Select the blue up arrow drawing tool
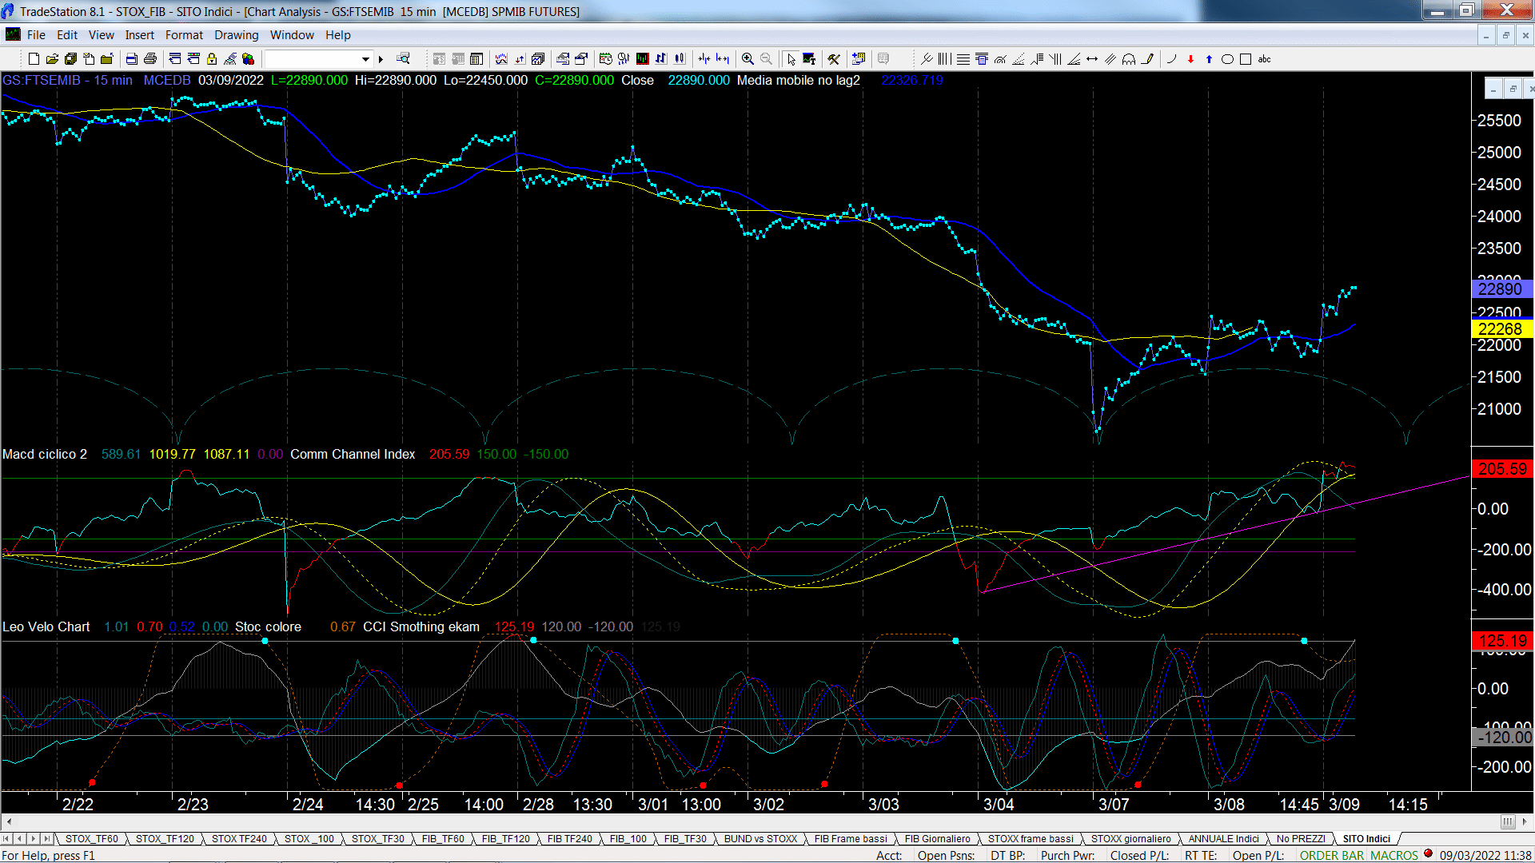The image size is (1535, 863). tap(1209, 59)
